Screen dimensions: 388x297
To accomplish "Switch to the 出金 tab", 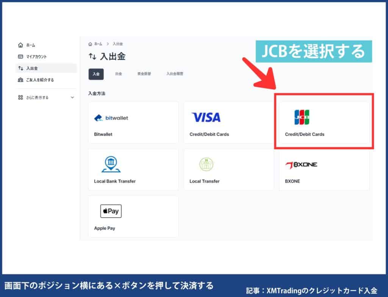I will pos(119,74).
